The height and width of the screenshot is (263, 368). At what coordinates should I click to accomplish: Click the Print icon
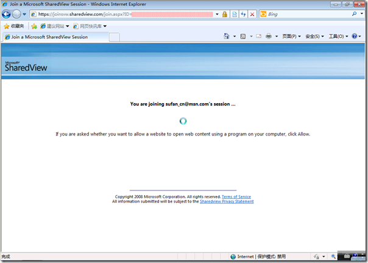pyautogui.click(x=269, y=36)
